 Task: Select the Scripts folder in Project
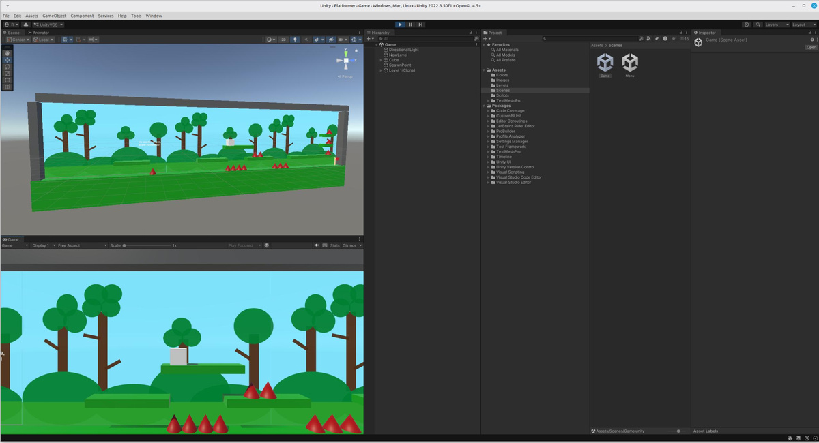(x=502, y=95)
